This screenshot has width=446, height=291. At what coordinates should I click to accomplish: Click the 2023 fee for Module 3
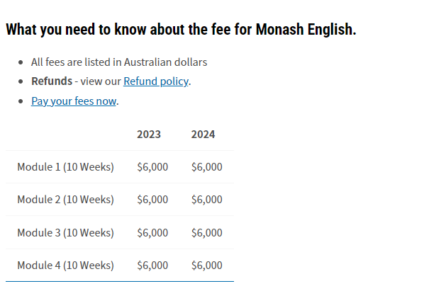click(152, 232)
